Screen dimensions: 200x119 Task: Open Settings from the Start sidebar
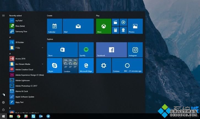coord(4,102)
